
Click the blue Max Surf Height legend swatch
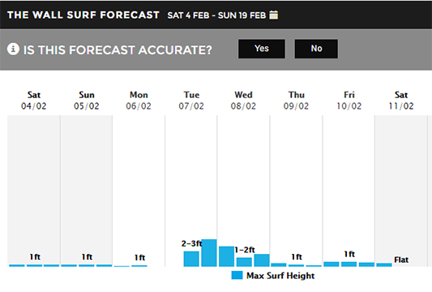[x=237, y=275]
